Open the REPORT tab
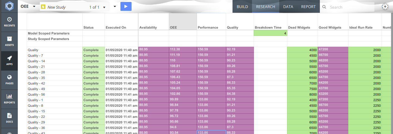 (x=308, y=7)
